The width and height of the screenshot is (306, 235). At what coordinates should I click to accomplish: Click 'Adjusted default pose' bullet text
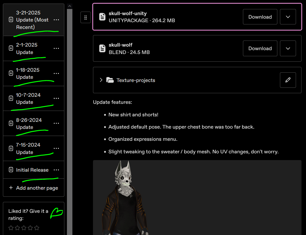coord(181,127)
